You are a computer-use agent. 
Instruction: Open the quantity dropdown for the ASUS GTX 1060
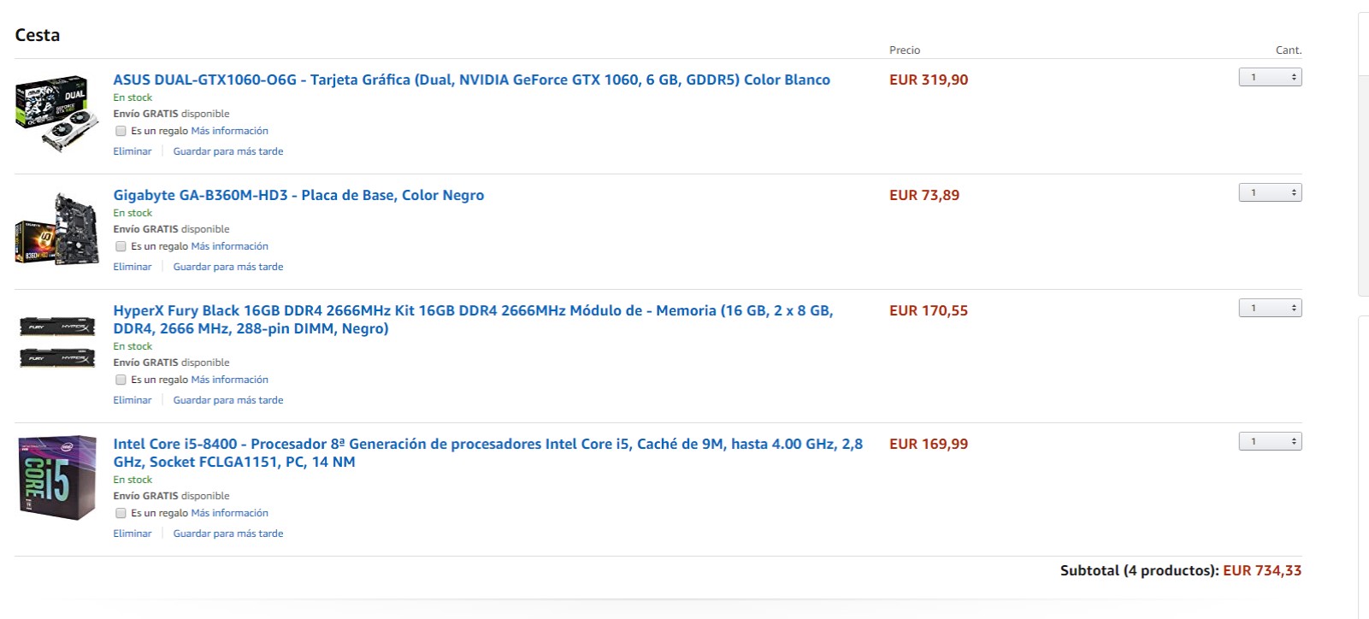[1270, 78]
